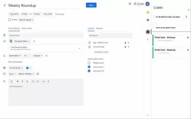Click the Time zone link
Viewport: 191px width, 119px height.
click(x=60, y=14)
